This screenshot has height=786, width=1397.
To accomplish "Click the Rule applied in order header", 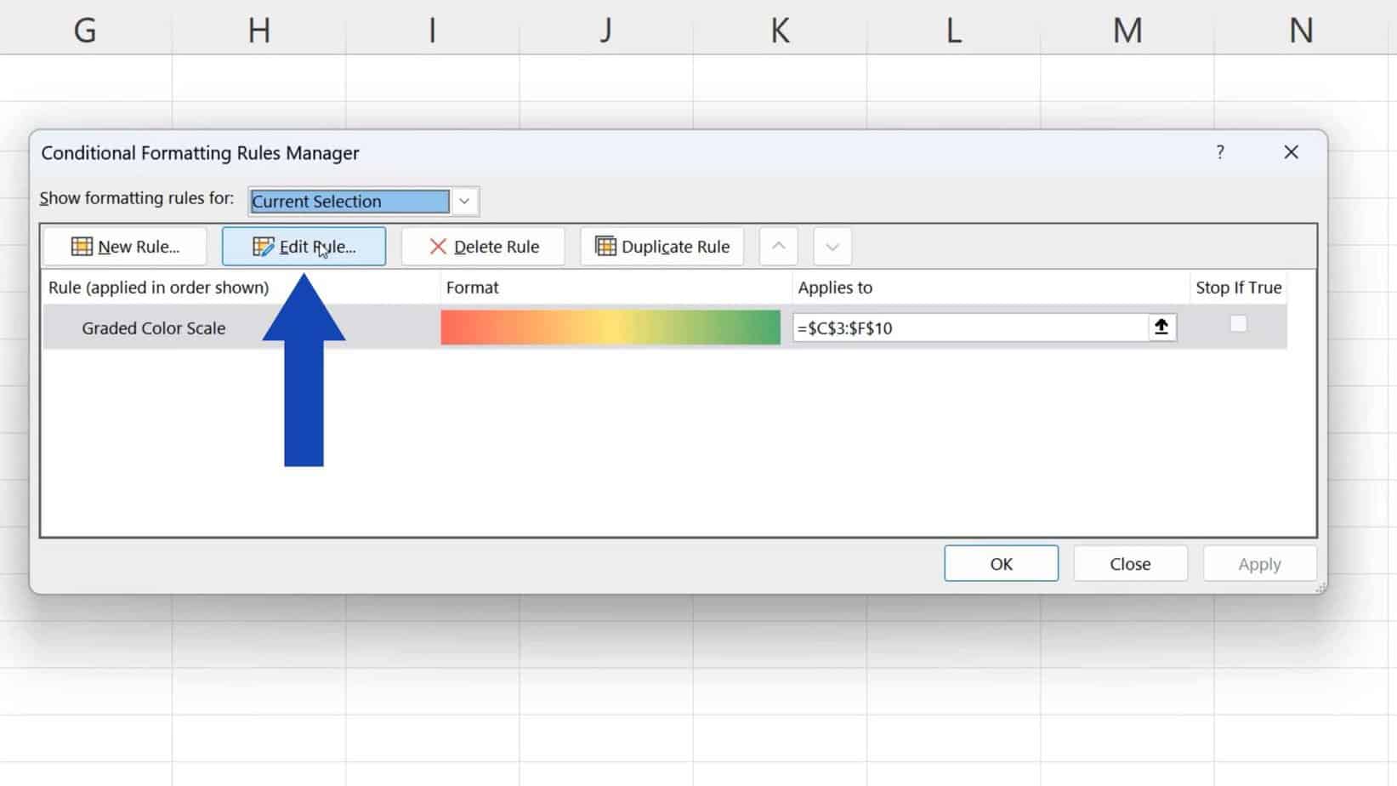I will tap(158, 288).
